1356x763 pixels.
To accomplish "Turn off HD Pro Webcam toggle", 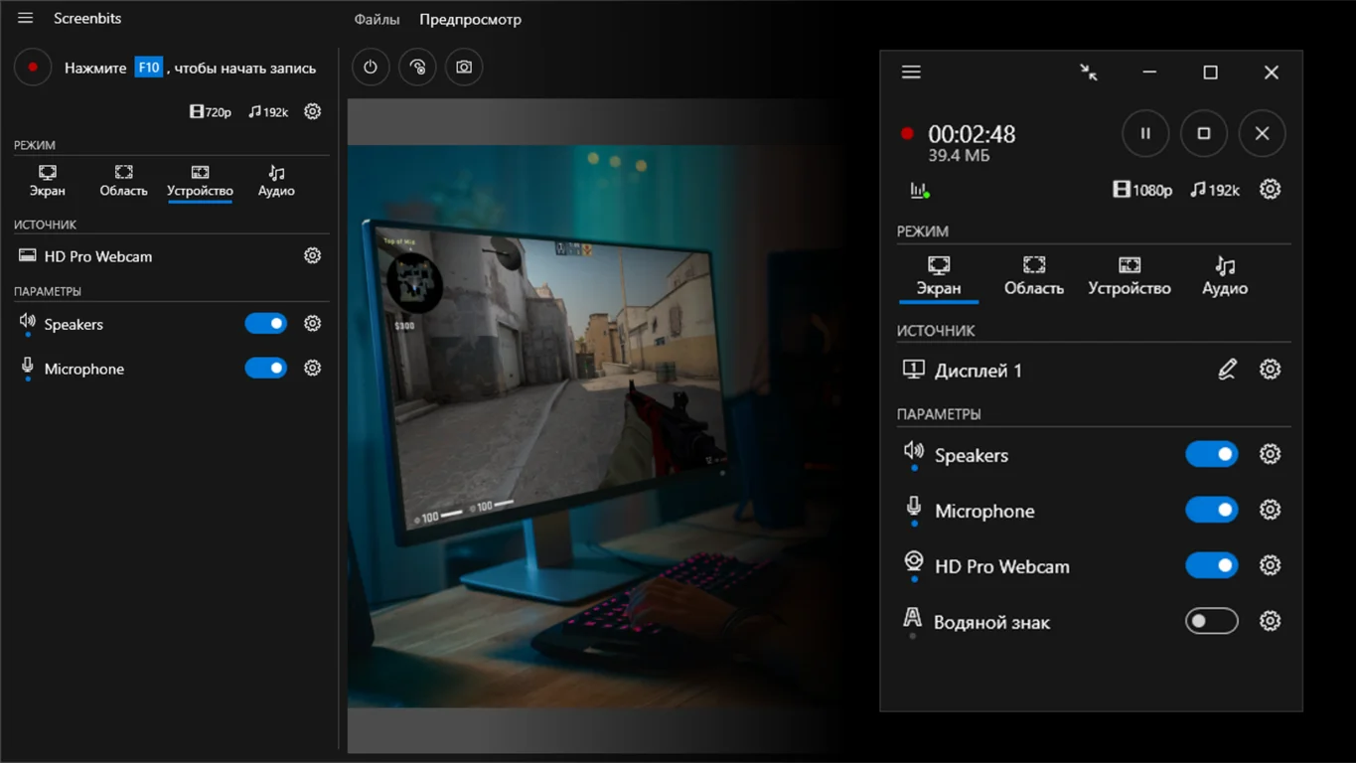I will click(1211, 565).
